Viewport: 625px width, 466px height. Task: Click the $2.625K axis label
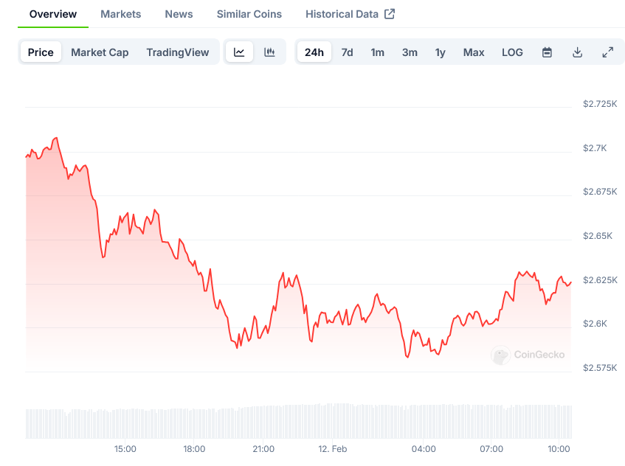tap(600, 280)
